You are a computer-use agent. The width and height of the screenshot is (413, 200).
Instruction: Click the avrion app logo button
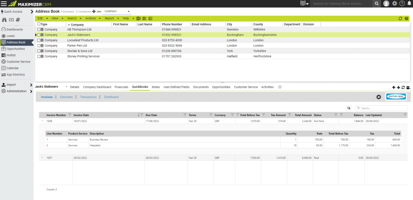[x=396, y=97]
